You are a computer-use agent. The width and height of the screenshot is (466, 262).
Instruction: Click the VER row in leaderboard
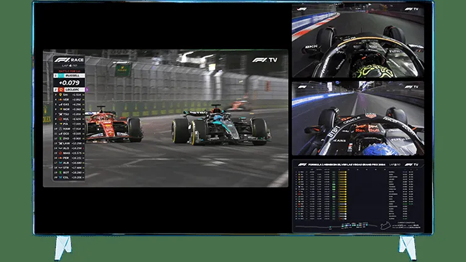coord(69,100)
